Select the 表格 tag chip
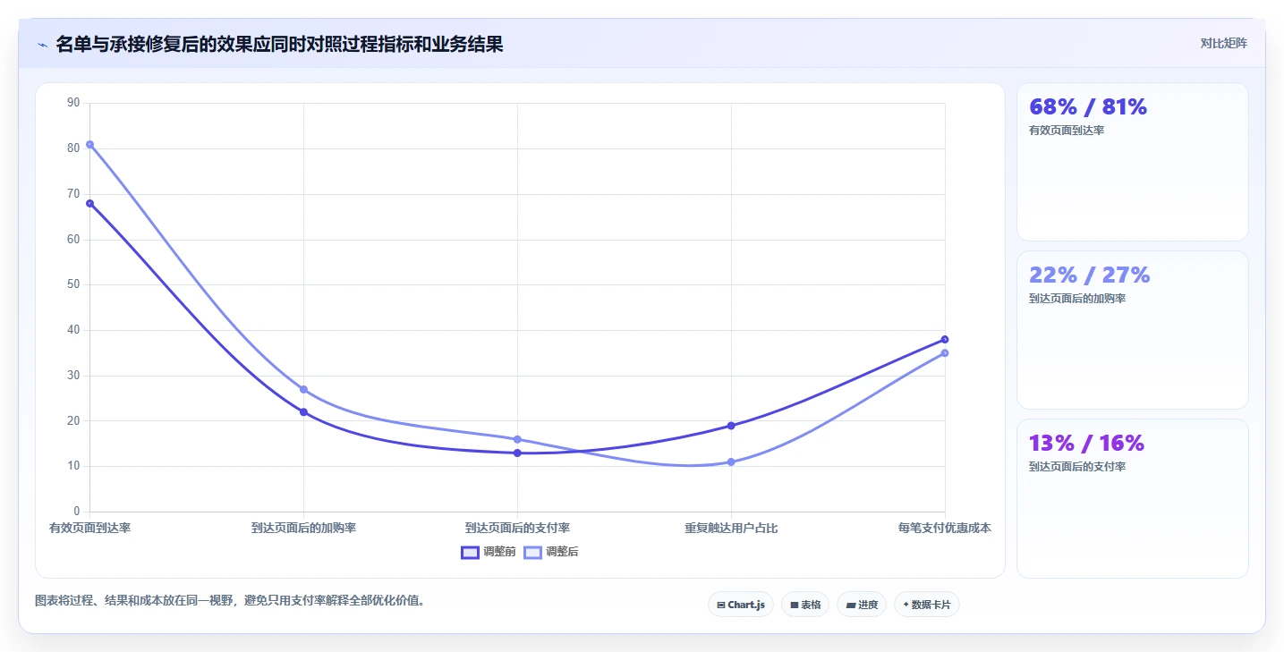The width and height of the screenshot is (1284, 652). 805,605
